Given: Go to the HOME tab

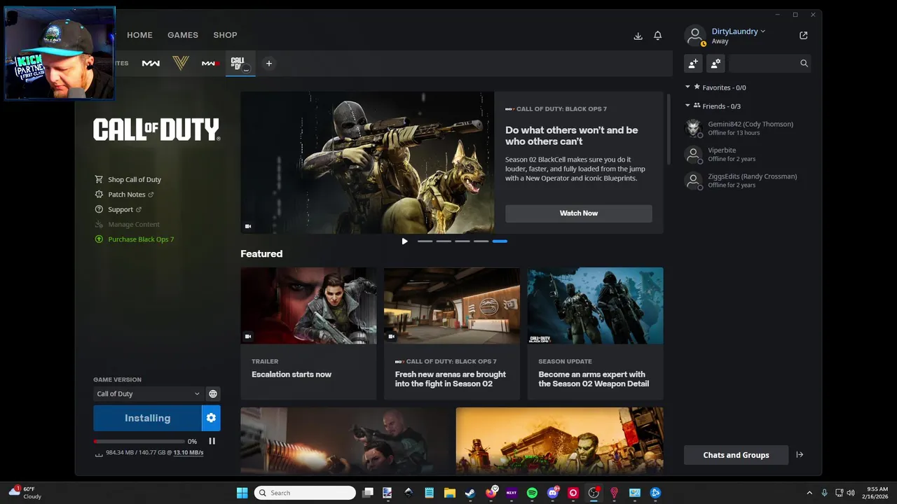Looking at the screenshot, I should click(x=139, y=35).
